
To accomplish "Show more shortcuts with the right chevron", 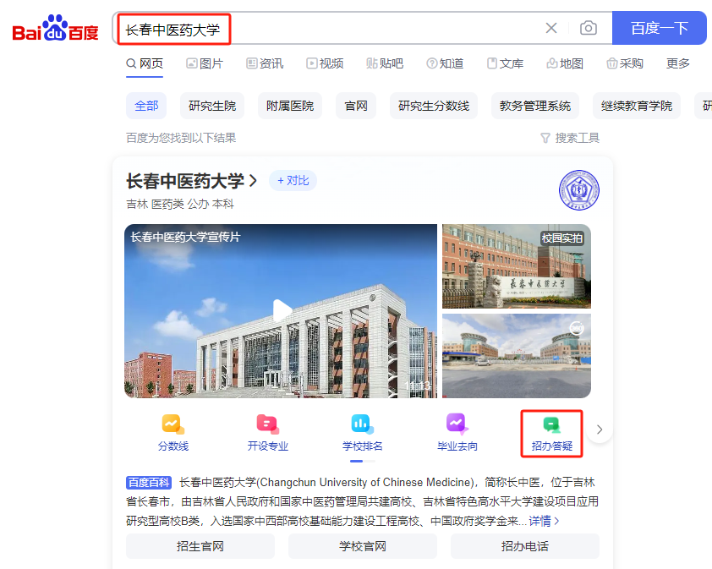I will (x=600, y=429).
